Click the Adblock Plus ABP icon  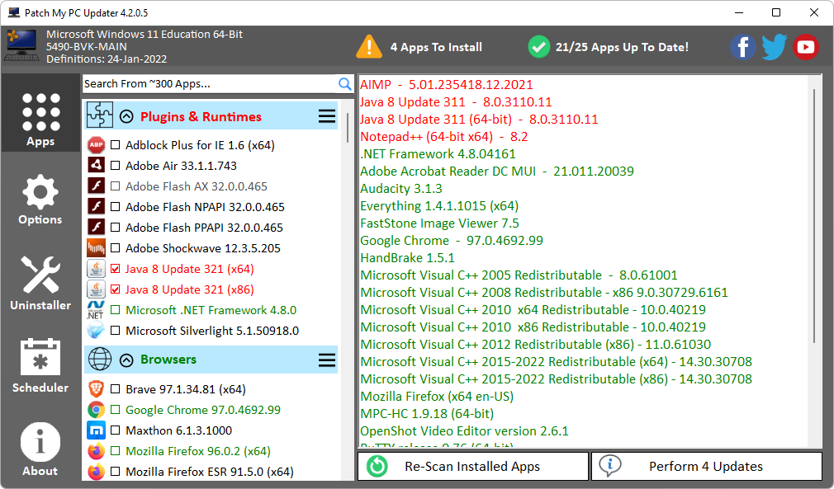(97, 145)
